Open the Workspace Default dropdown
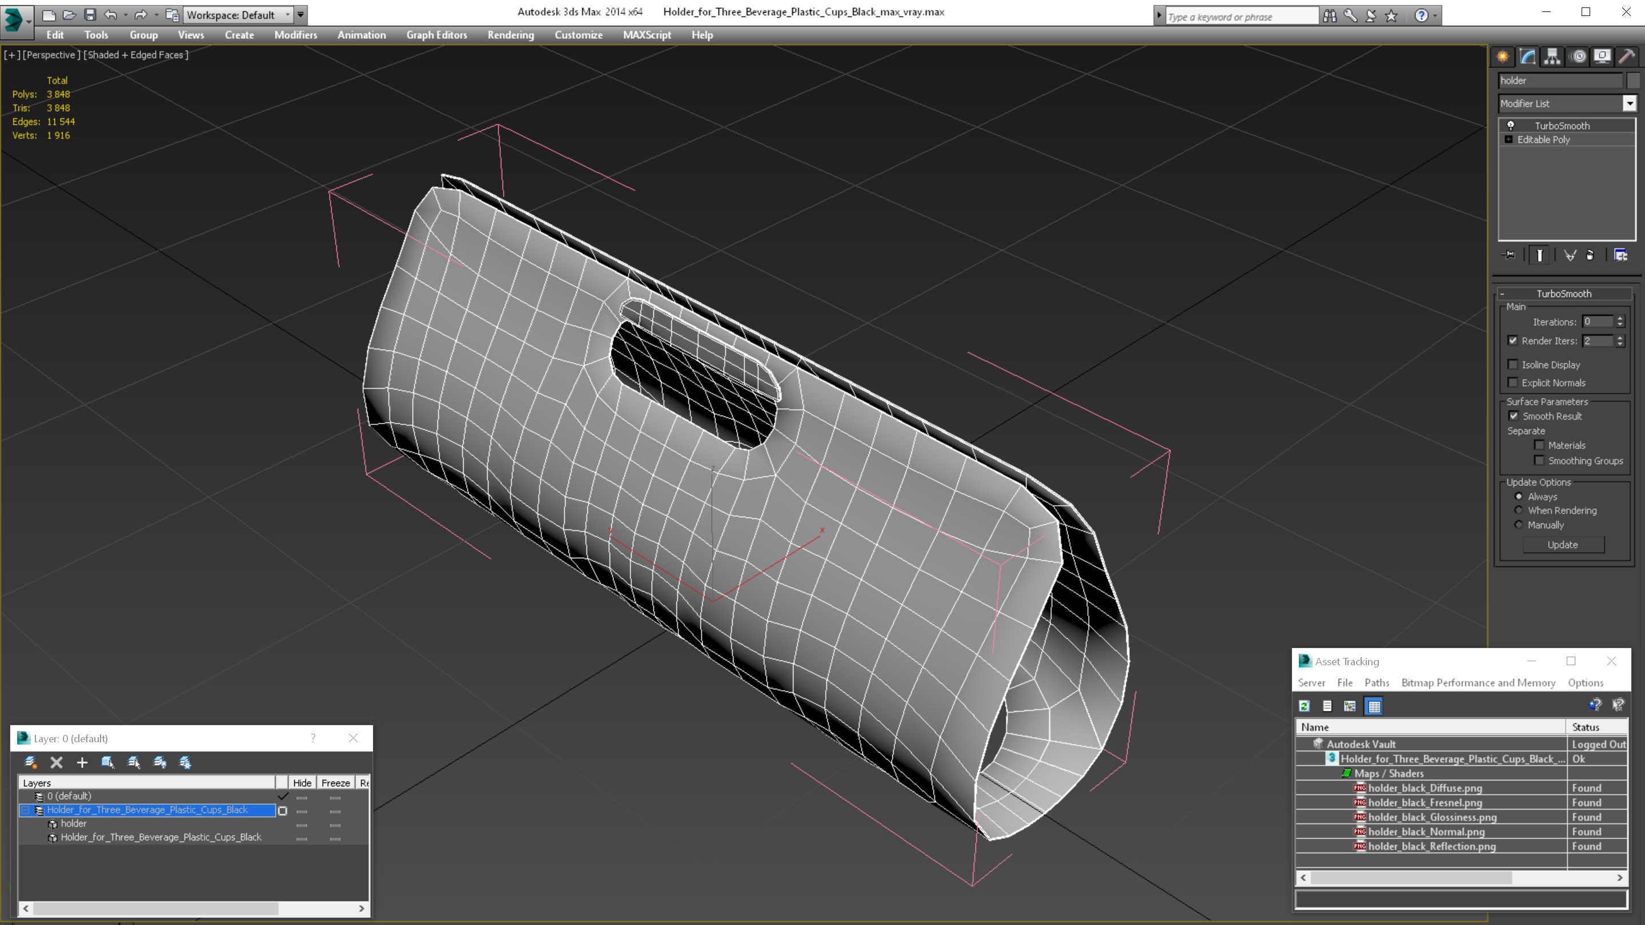This screenshot has height=925, width=1645. (x=238, y=15)
